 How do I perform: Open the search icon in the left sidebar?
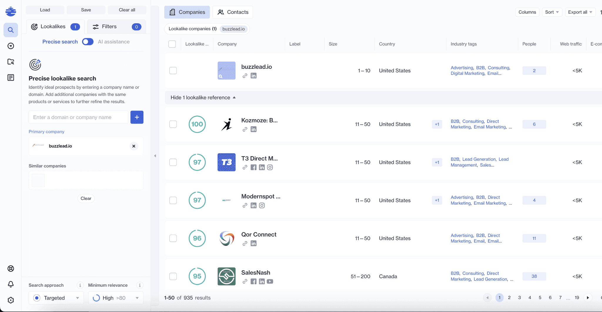point(11,30)
